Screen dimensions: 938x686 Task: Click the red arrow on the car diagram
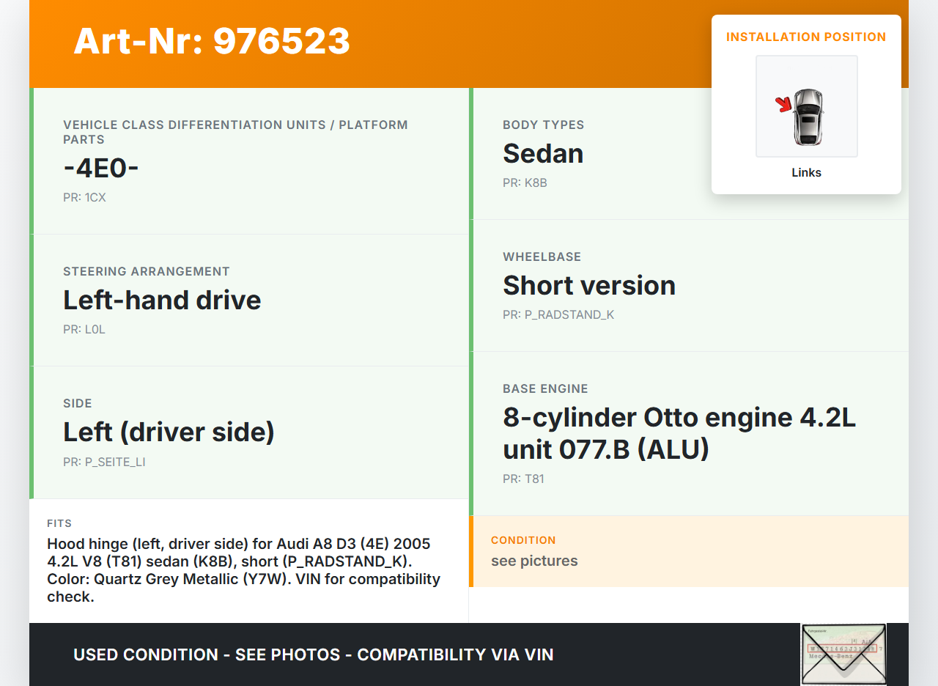coord(784,105)
